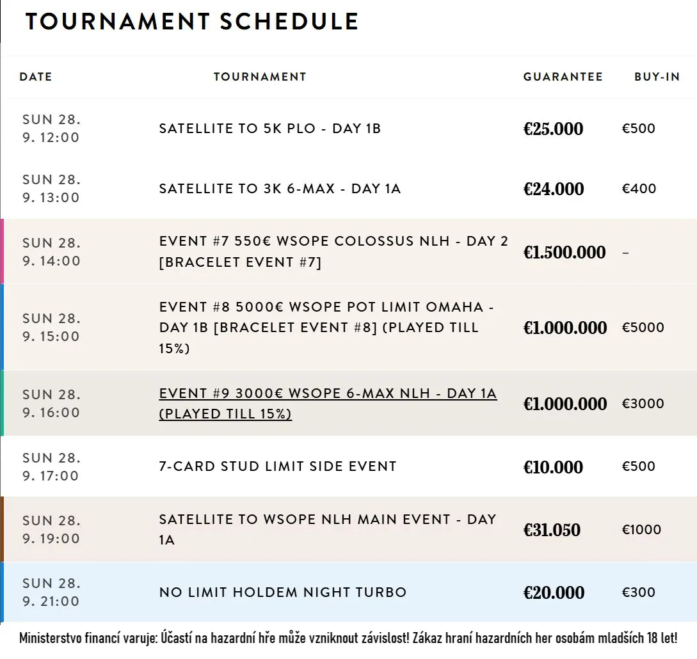Click the Tournament column header
Screen dimensions: 697x659
260,77
